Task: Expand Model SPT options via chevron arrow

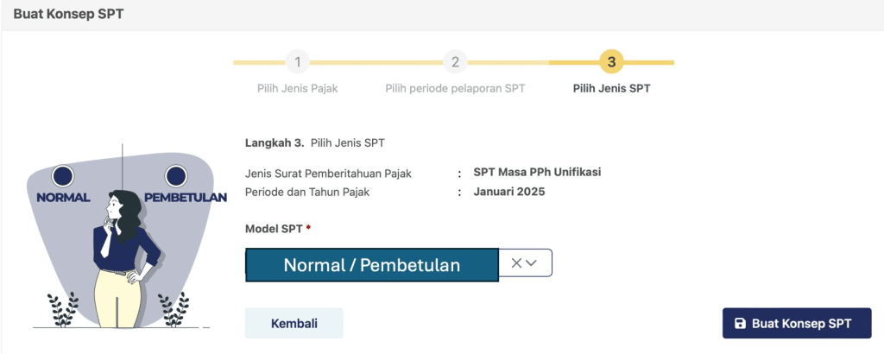Action: (x=532, y=263)
